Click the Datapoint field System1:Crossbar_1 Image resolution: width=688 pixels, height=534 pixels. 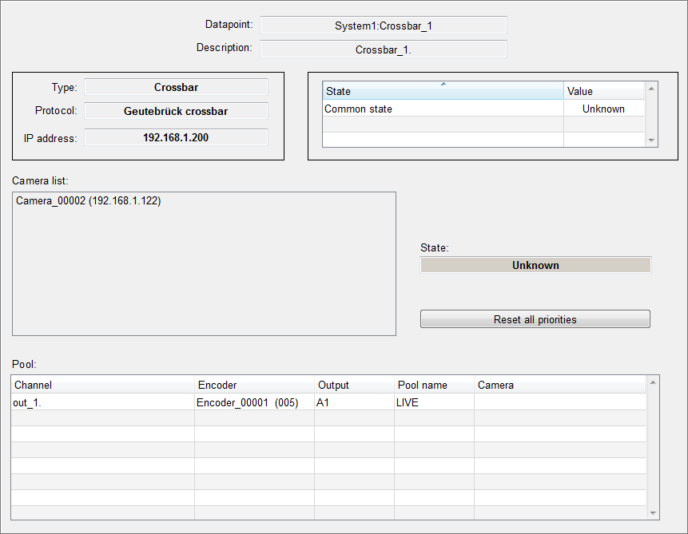click(383, 26)
